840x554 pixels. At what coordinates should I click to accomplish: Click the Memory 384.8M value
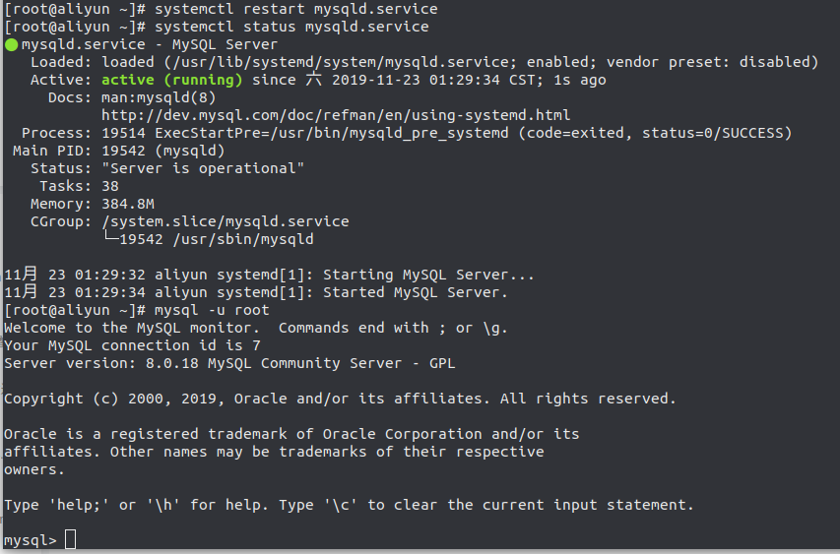coord(128,204)
